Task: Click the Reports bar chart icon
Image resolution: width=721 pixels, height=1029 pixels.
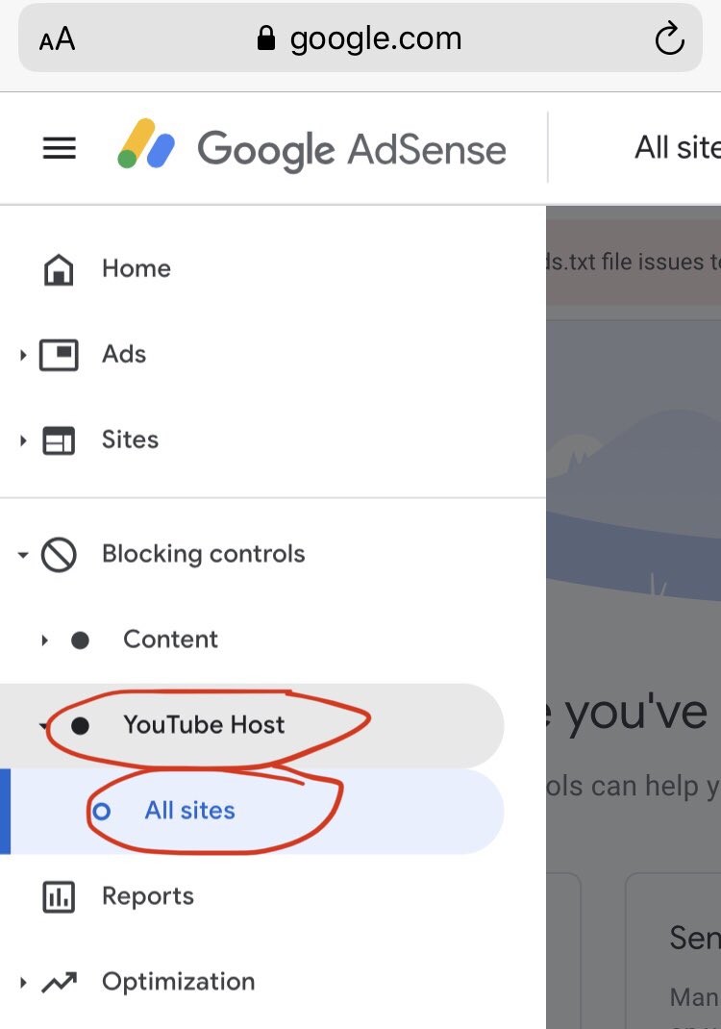Action: click(x=59, y=896)
